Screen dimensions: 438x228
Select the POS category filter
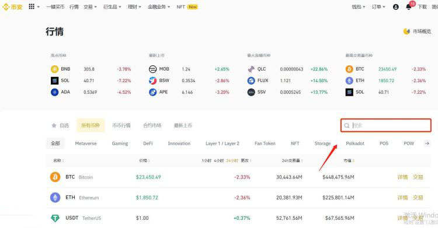pos(384,143)
